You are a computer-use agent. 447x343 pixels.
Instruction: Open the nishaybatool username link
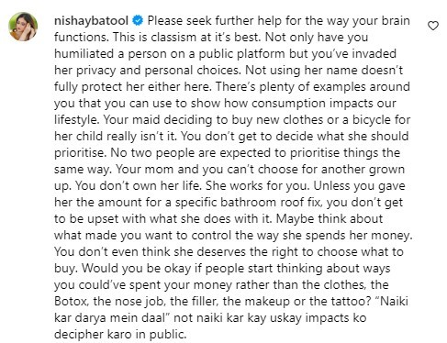click(91, 21)
